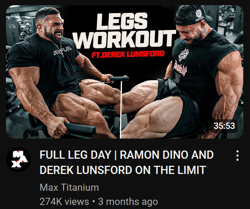Click the upper machine handle near thumbnail center

click(x=119, y=78)
